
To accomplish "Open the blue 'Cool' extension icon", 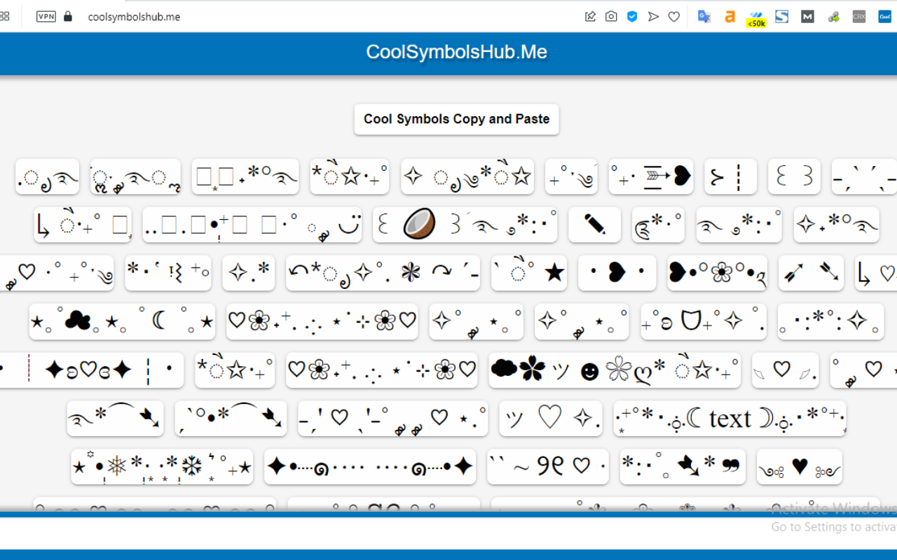I will 884,16.
